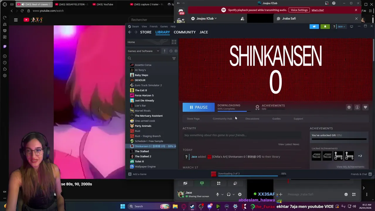Open the Games menu in Steam
375x211 pixels.
(x=164, y=26)
